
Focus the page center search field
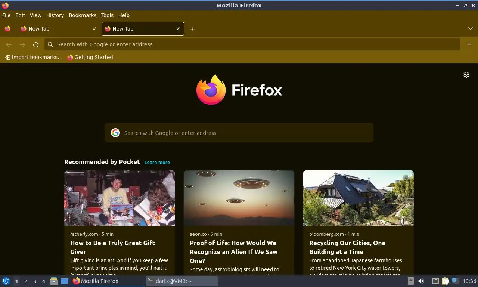click(x=239, y=133)
